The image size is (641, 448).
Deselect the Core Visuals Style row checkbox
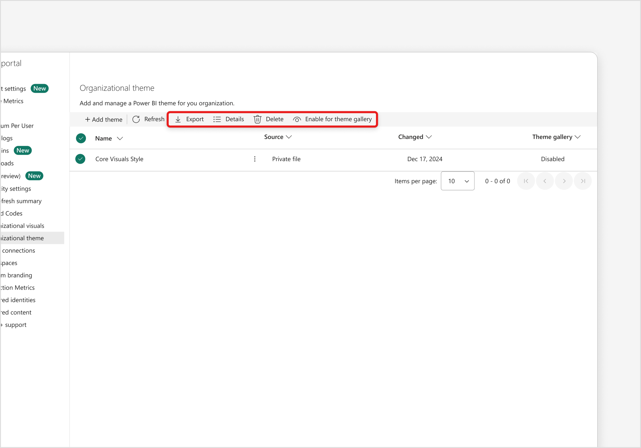point(80,159)
